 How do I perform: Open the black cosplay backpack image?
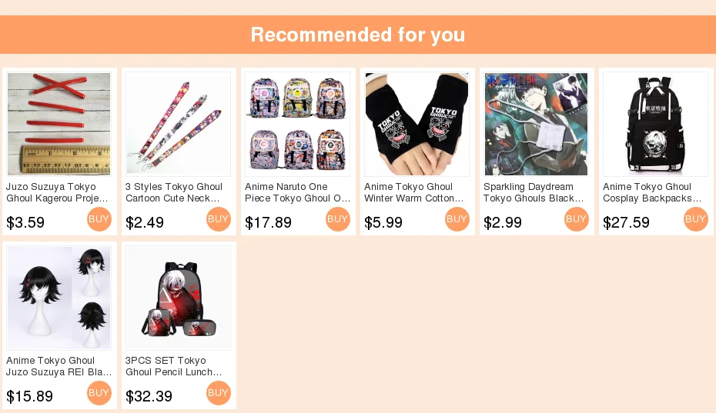click(x=656, y=124)
